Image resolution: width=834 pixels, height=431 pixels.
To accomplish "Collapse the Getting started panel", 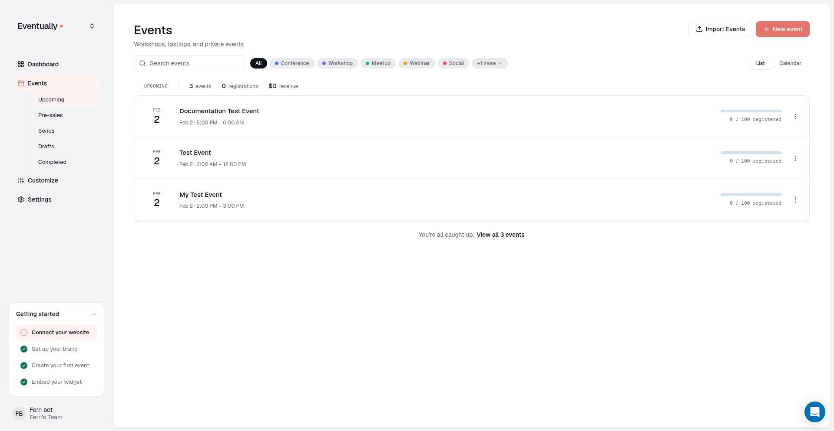I will tap(94, 314).
